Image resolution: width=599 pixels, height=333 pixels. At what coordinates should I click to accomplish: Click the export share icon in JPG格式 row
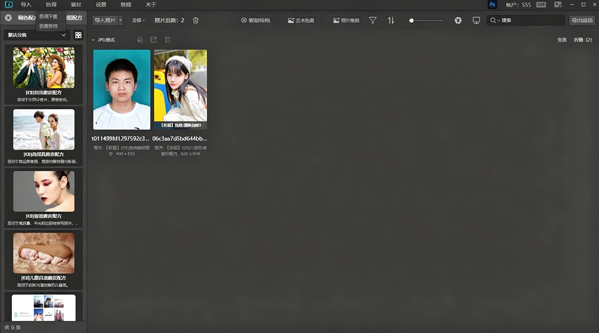pos(154,40)
